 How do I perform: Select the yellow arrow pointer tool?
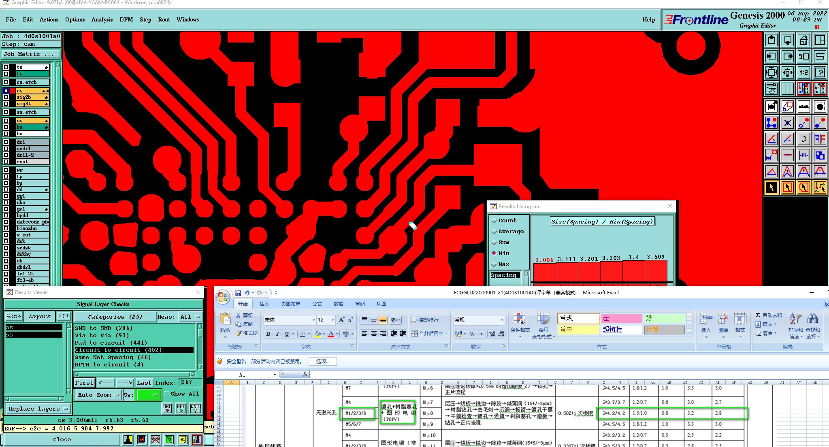(x=771, y=187)
